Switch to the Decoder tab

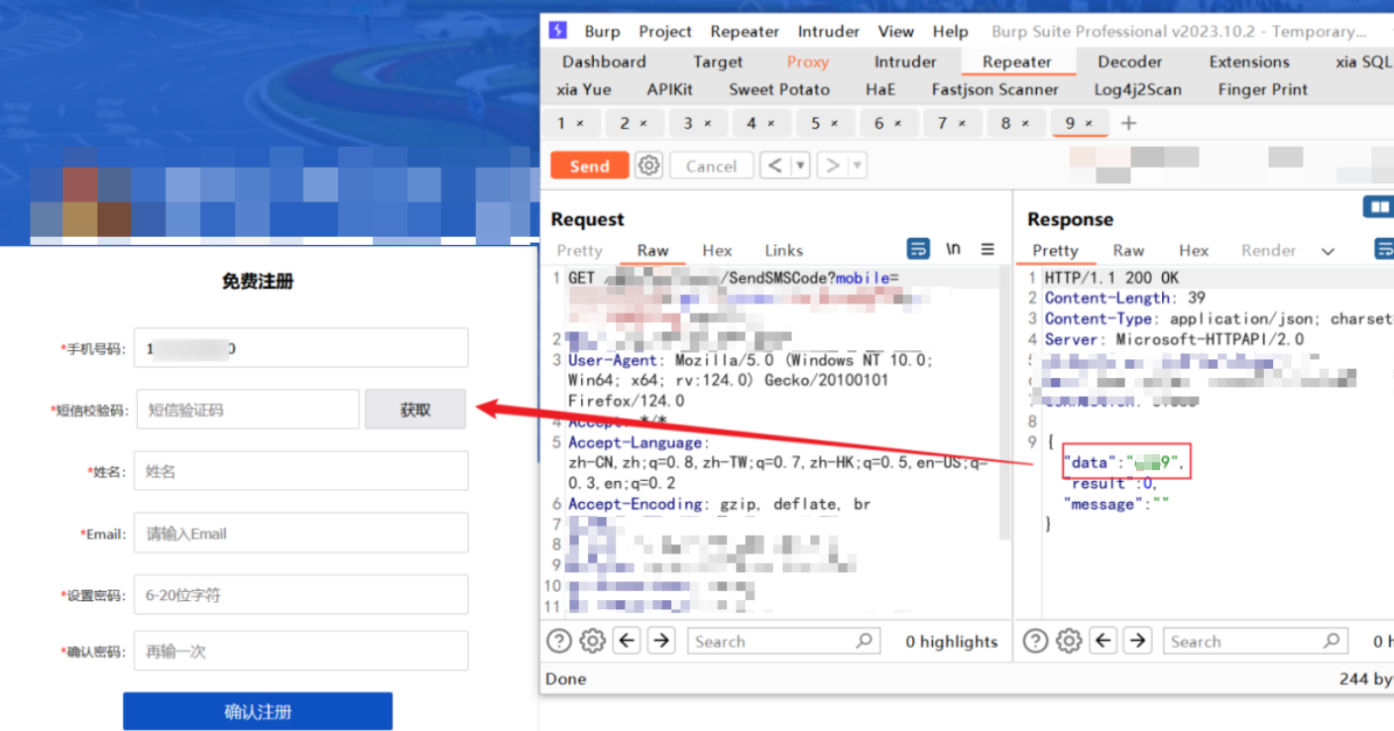[1129, 61]
